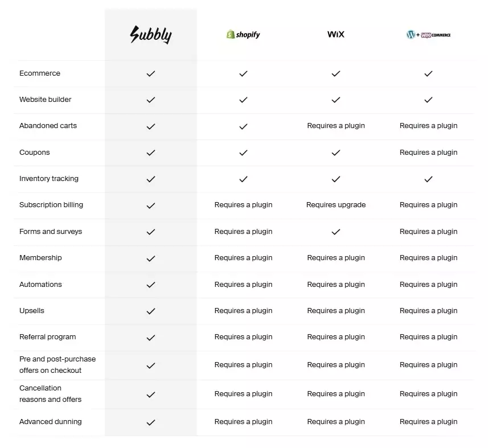
Task: Click the Subbly logo
Action: 150,35
